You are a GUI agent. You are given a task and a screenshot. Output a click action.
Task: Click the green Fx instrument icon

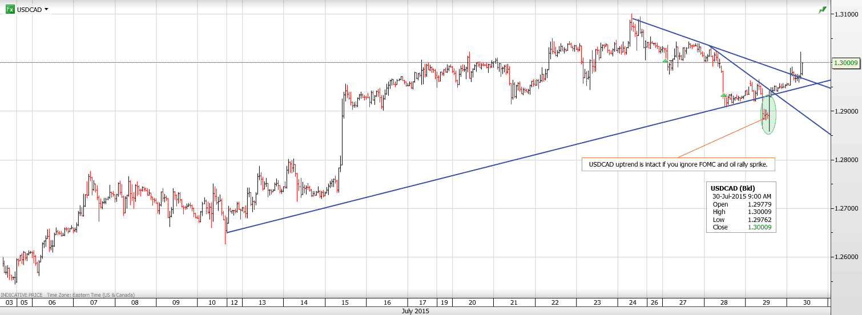pos(10,10)
